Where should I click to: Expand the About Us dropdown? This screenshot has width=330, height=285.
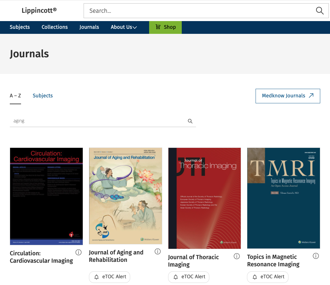pyautogui.click(x=124, y=27)
